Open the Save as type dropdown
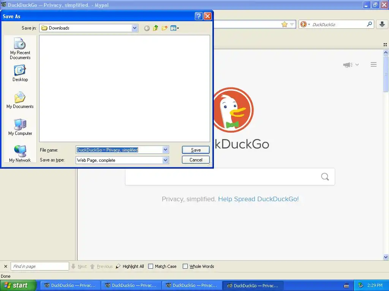Viewport: 389px width, 291px height. pos(166,160)
